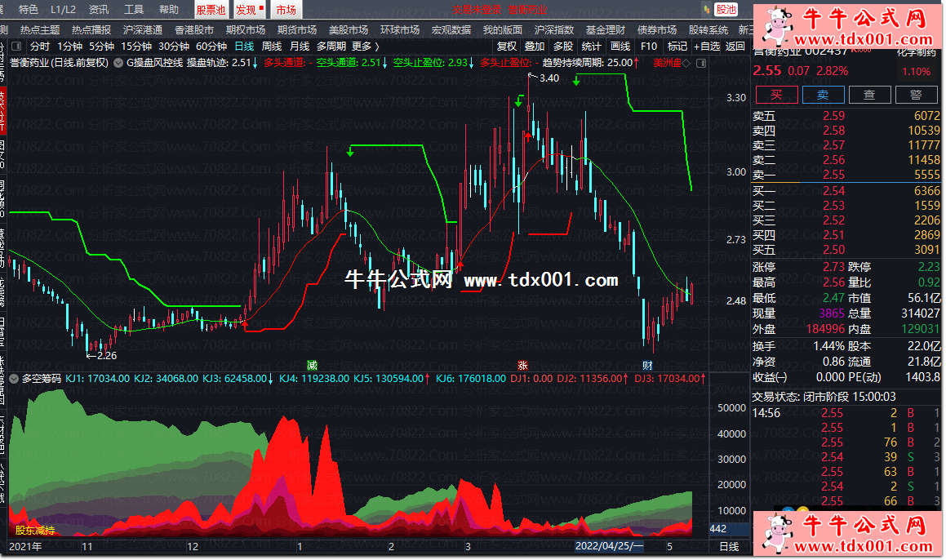946x560 pixels.
Task: Click the up-down arrows icon beside 股池
Action: 707,10
